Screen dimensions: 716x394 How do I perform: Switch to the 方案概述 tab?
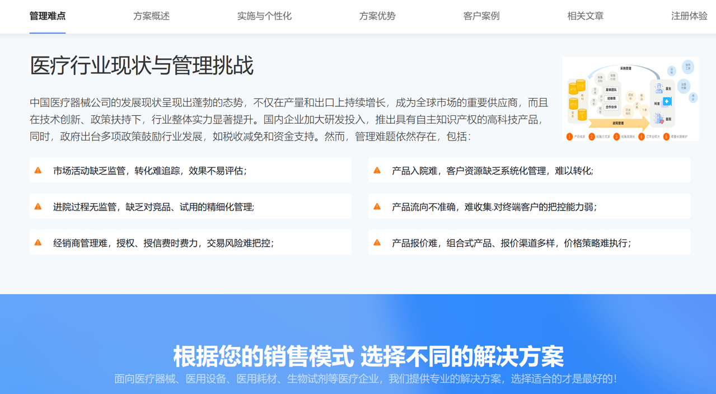(151, 16)
